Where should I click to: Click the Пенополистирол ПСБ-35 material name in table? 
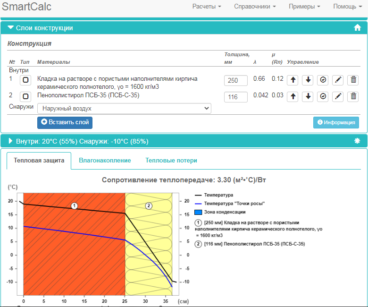88,95
